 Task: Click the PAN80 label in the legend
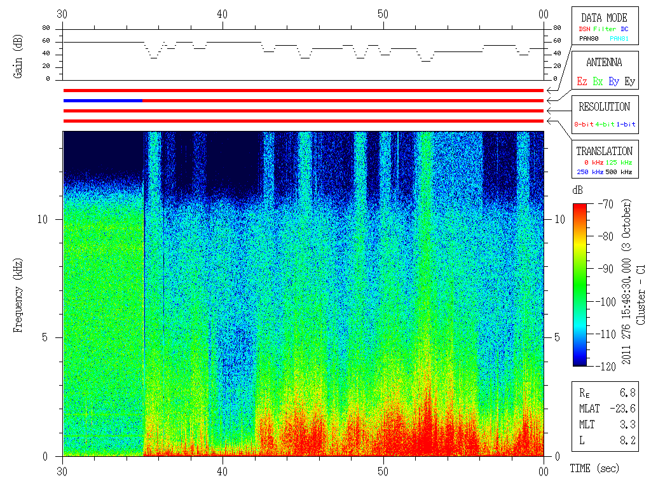coord(589,39)
